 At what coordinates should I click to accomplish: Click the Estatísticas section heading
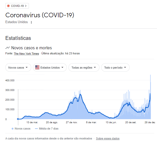click(x=18, y=38)
